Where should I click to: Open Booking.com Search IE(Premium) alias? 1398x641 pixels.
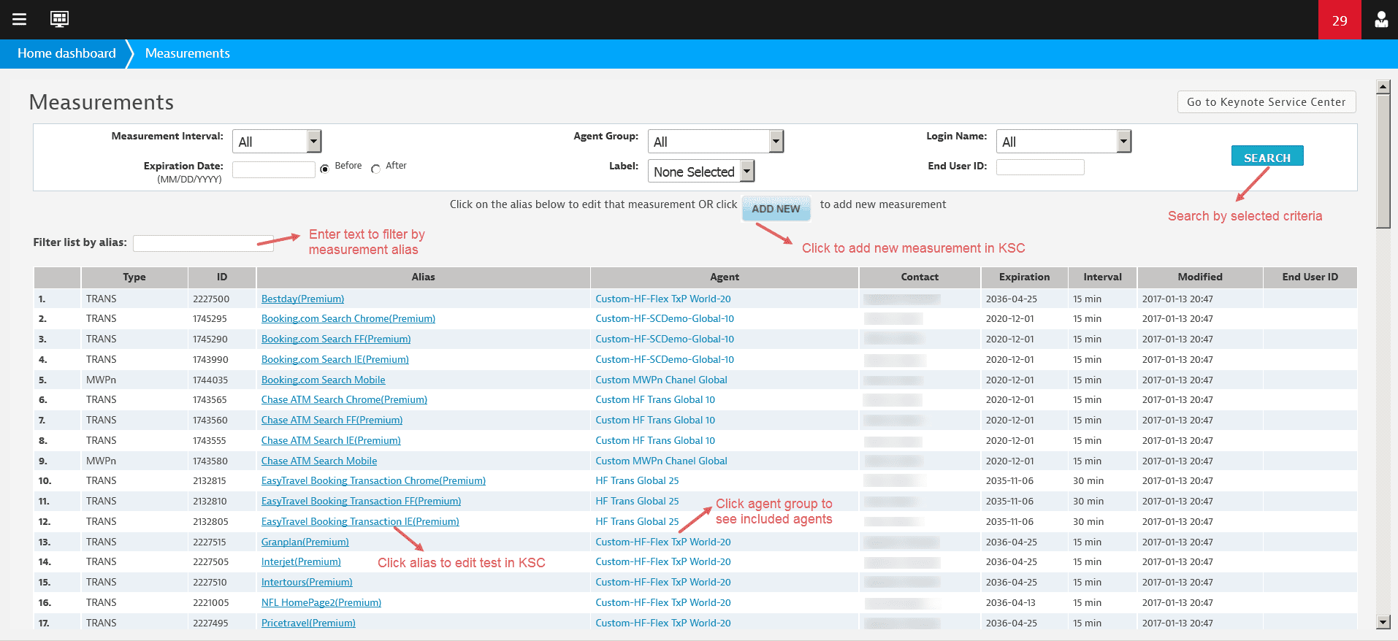335,359
